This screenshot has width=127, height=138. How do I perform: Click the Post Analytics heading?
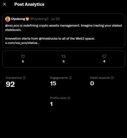(29, 4)
